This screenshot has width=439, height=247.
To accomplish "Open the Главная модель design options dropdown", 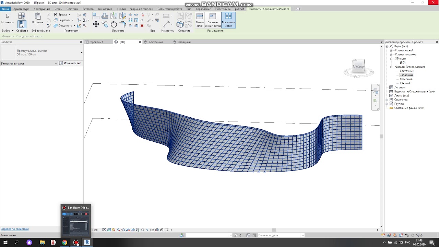I will (281, 235).
